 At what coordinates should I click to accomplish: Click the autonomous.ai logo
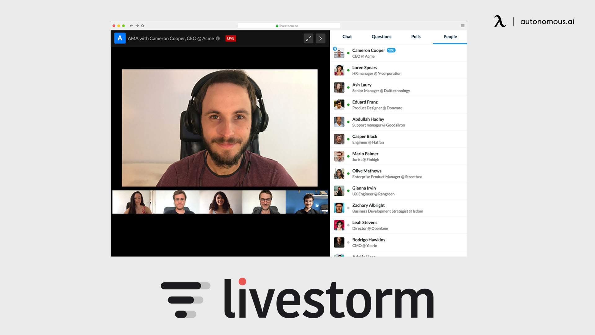click(x=534, y=21)
